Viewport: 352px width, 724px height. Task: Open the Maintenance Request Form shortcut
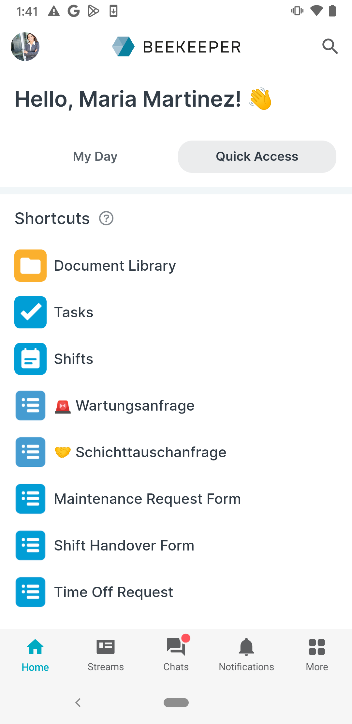tap(147, 499)
